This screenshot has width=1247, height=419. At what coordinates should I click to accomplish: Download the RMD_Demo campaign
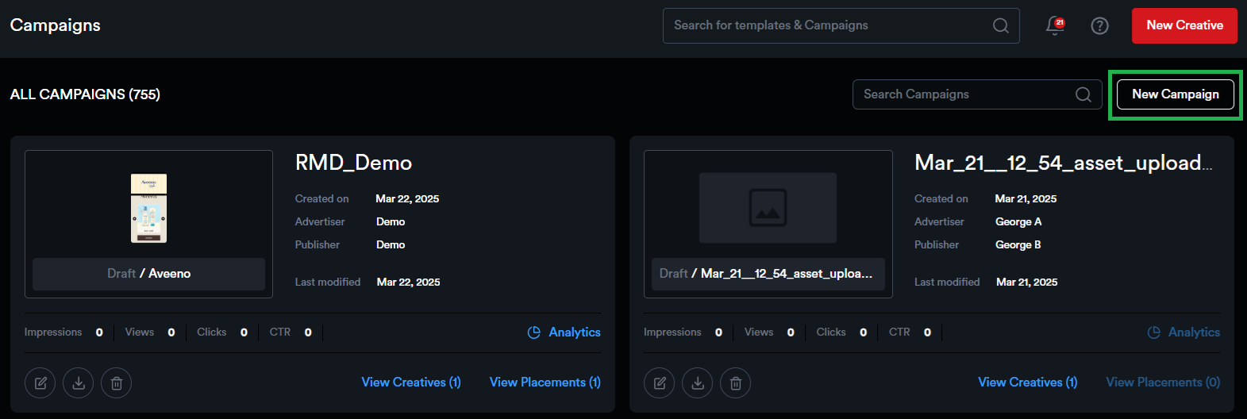coord(79,383)
